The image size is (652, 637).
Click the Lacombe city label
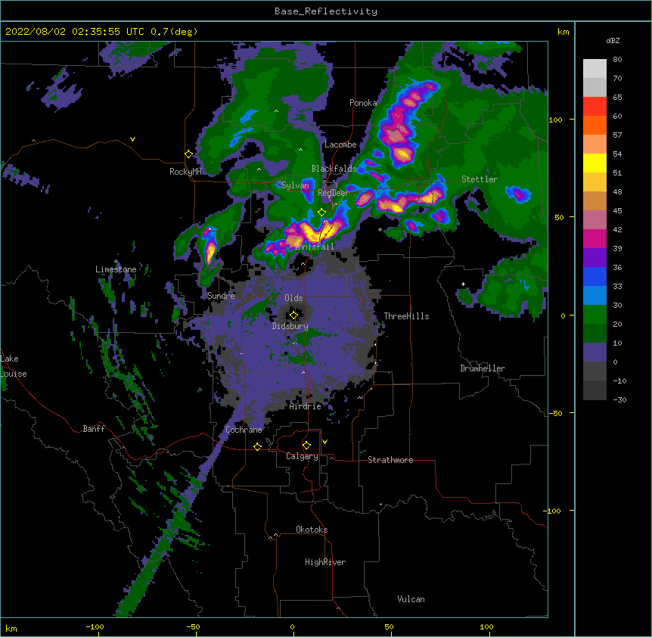[340, 144]
